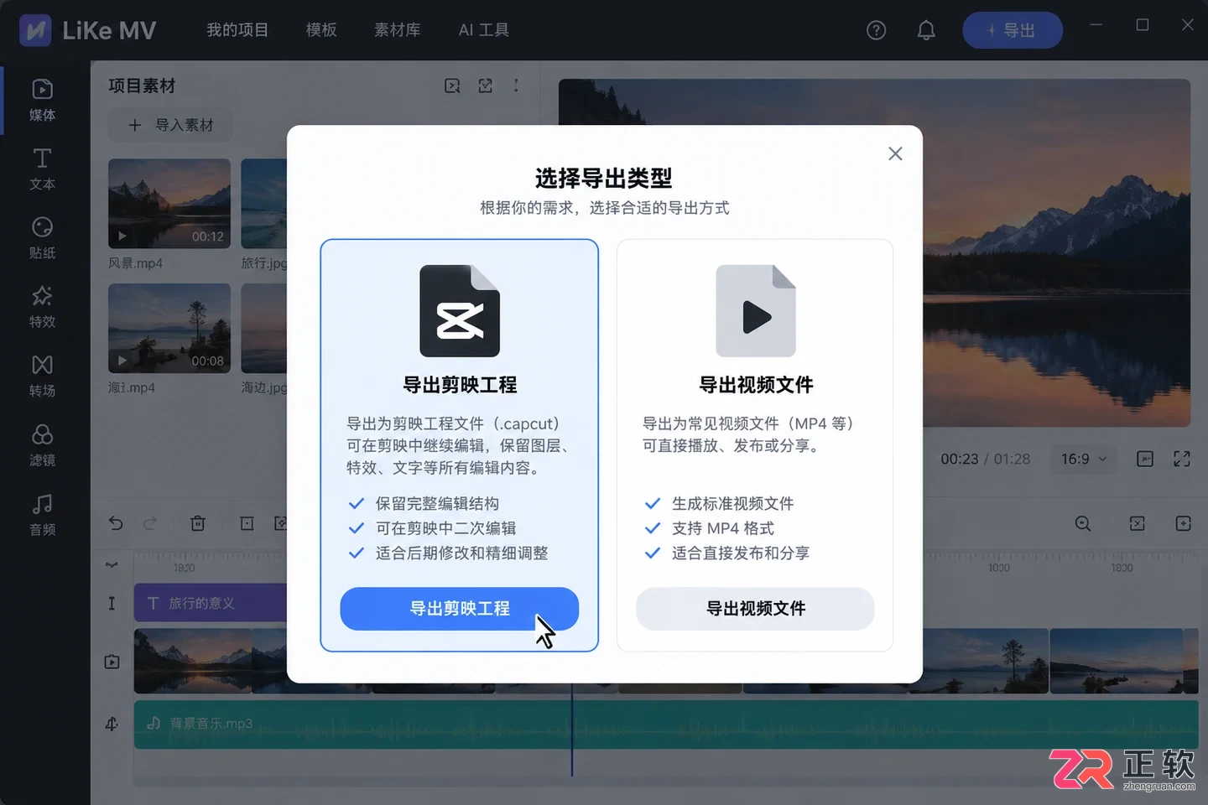This screenshot has width=1208, height=805.
Task: Click the three-dot menu in 项目素材 panel
Action: pyautogui.click(x=516, y=86)
